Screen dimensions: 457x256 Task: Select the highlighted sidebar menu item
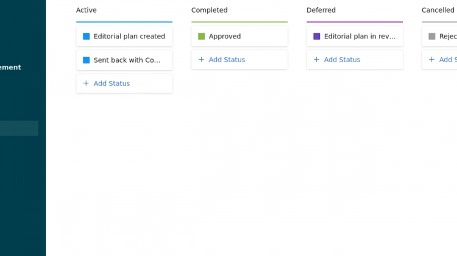pyautogui.click(x=19, y=128)
